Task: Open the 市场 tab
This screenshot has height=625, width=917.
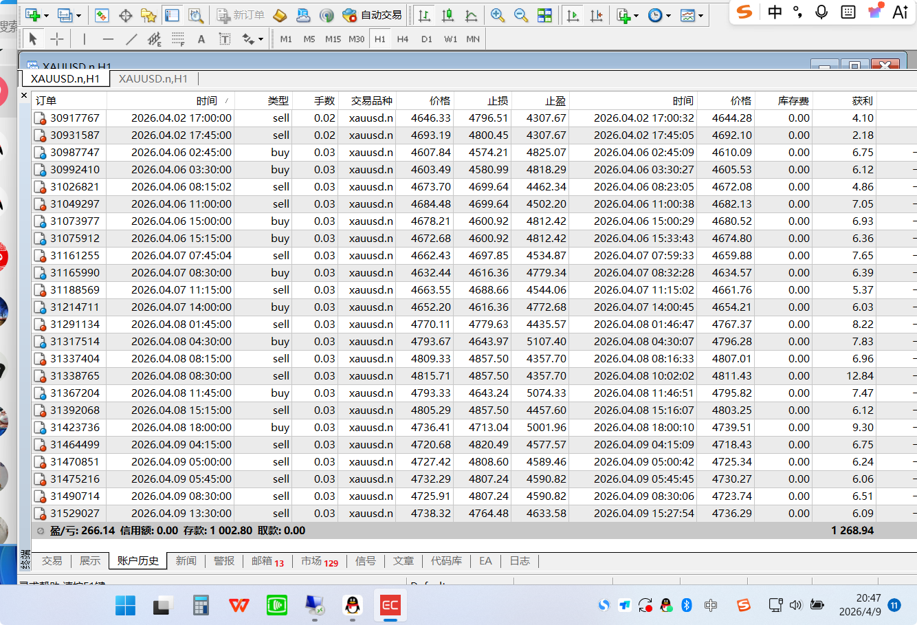Action: click(x=319, y=561)
